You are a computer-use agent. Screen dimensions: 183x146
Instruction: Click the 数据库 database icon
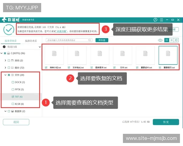click(13, 111)
